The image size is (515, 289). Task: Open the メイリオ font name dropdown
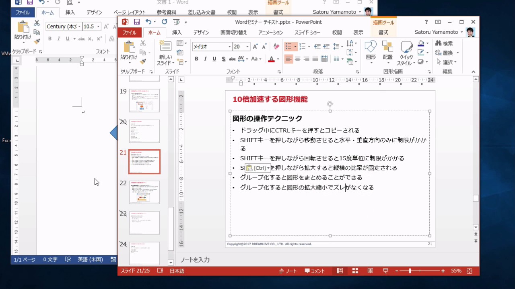pyautogui.click(x=230, y=47)
